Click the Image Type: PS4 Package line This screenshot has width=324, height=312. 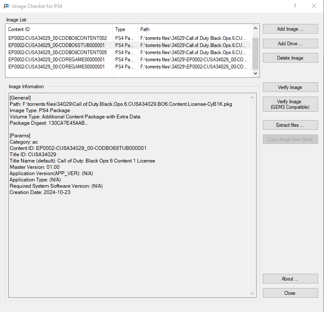pyautogui.click(x=40, y=110)
